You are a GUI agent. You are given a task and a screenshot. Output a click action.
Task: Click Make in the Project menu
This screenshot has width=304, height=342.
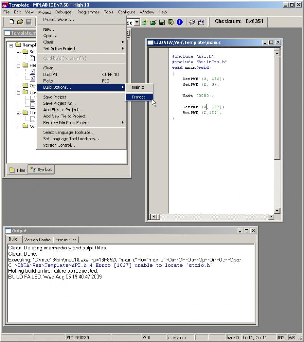[x=82, y=81]
